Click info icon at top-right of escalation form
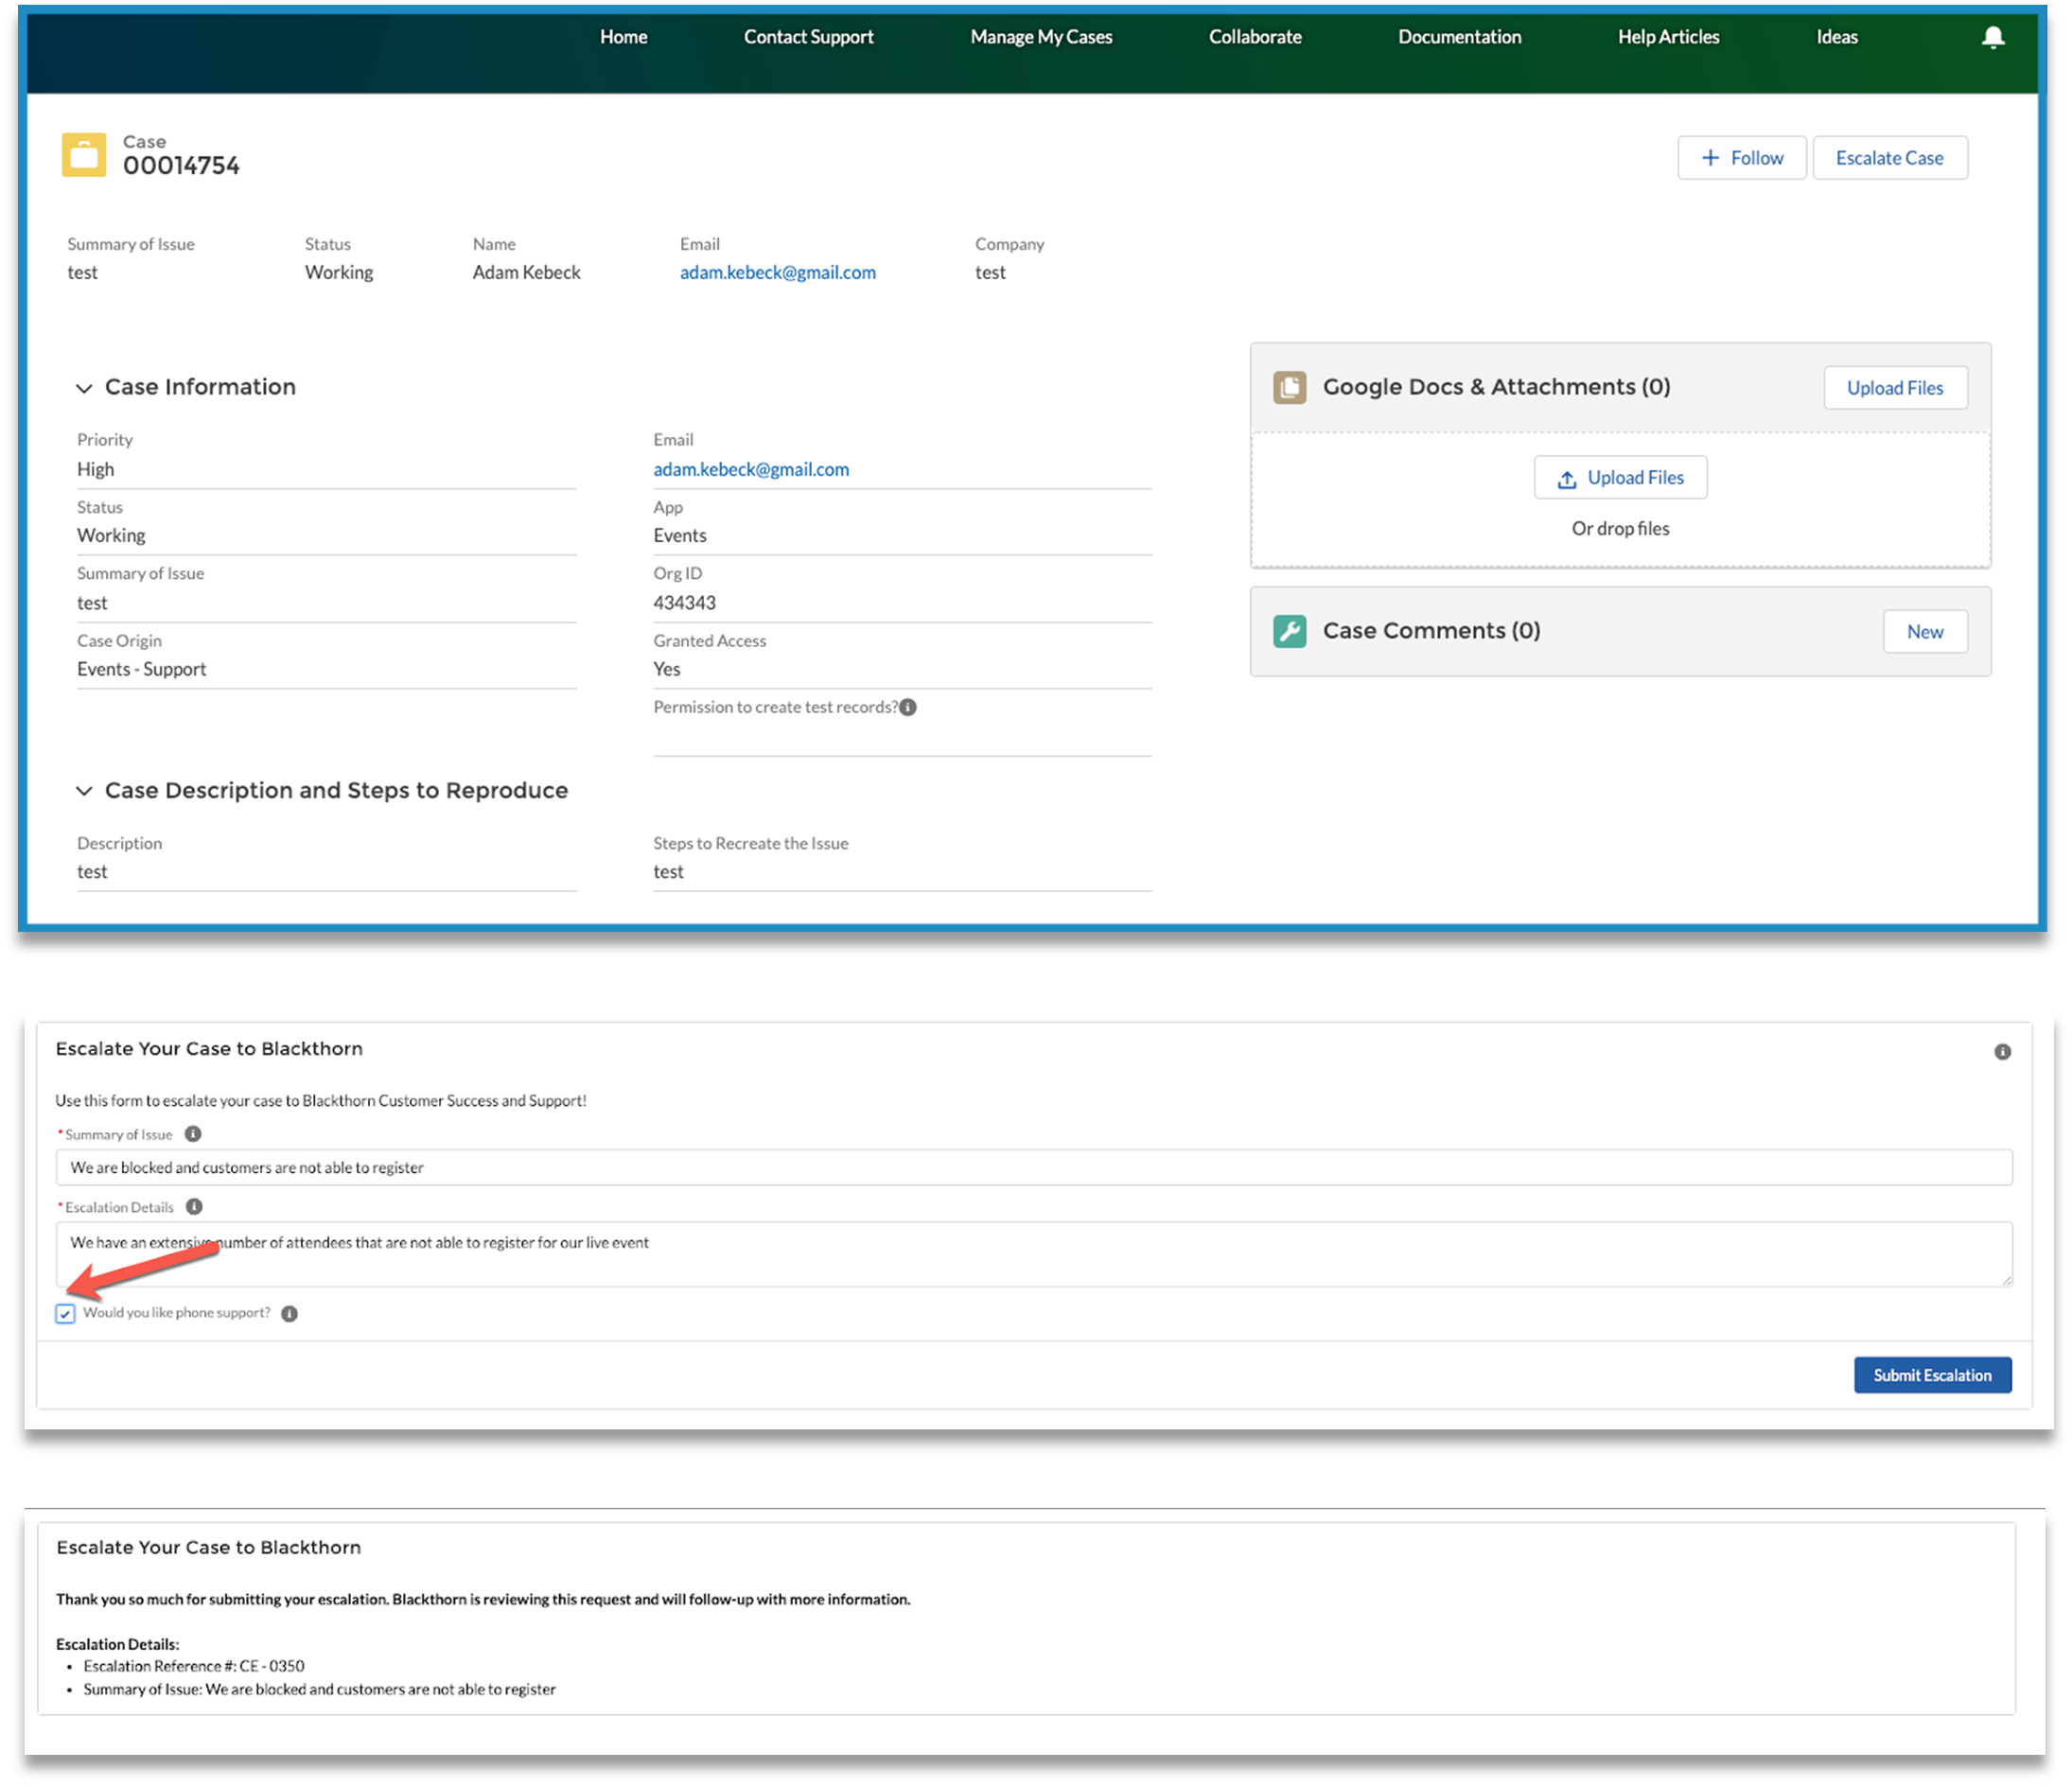The width and height of the screenshot is (2072, 1786). 2002,1051
